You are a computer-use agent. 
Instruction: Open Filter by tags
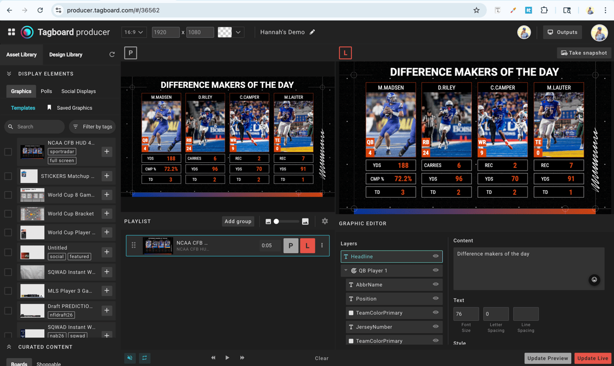pyautogui.click(x=93, y=126)
